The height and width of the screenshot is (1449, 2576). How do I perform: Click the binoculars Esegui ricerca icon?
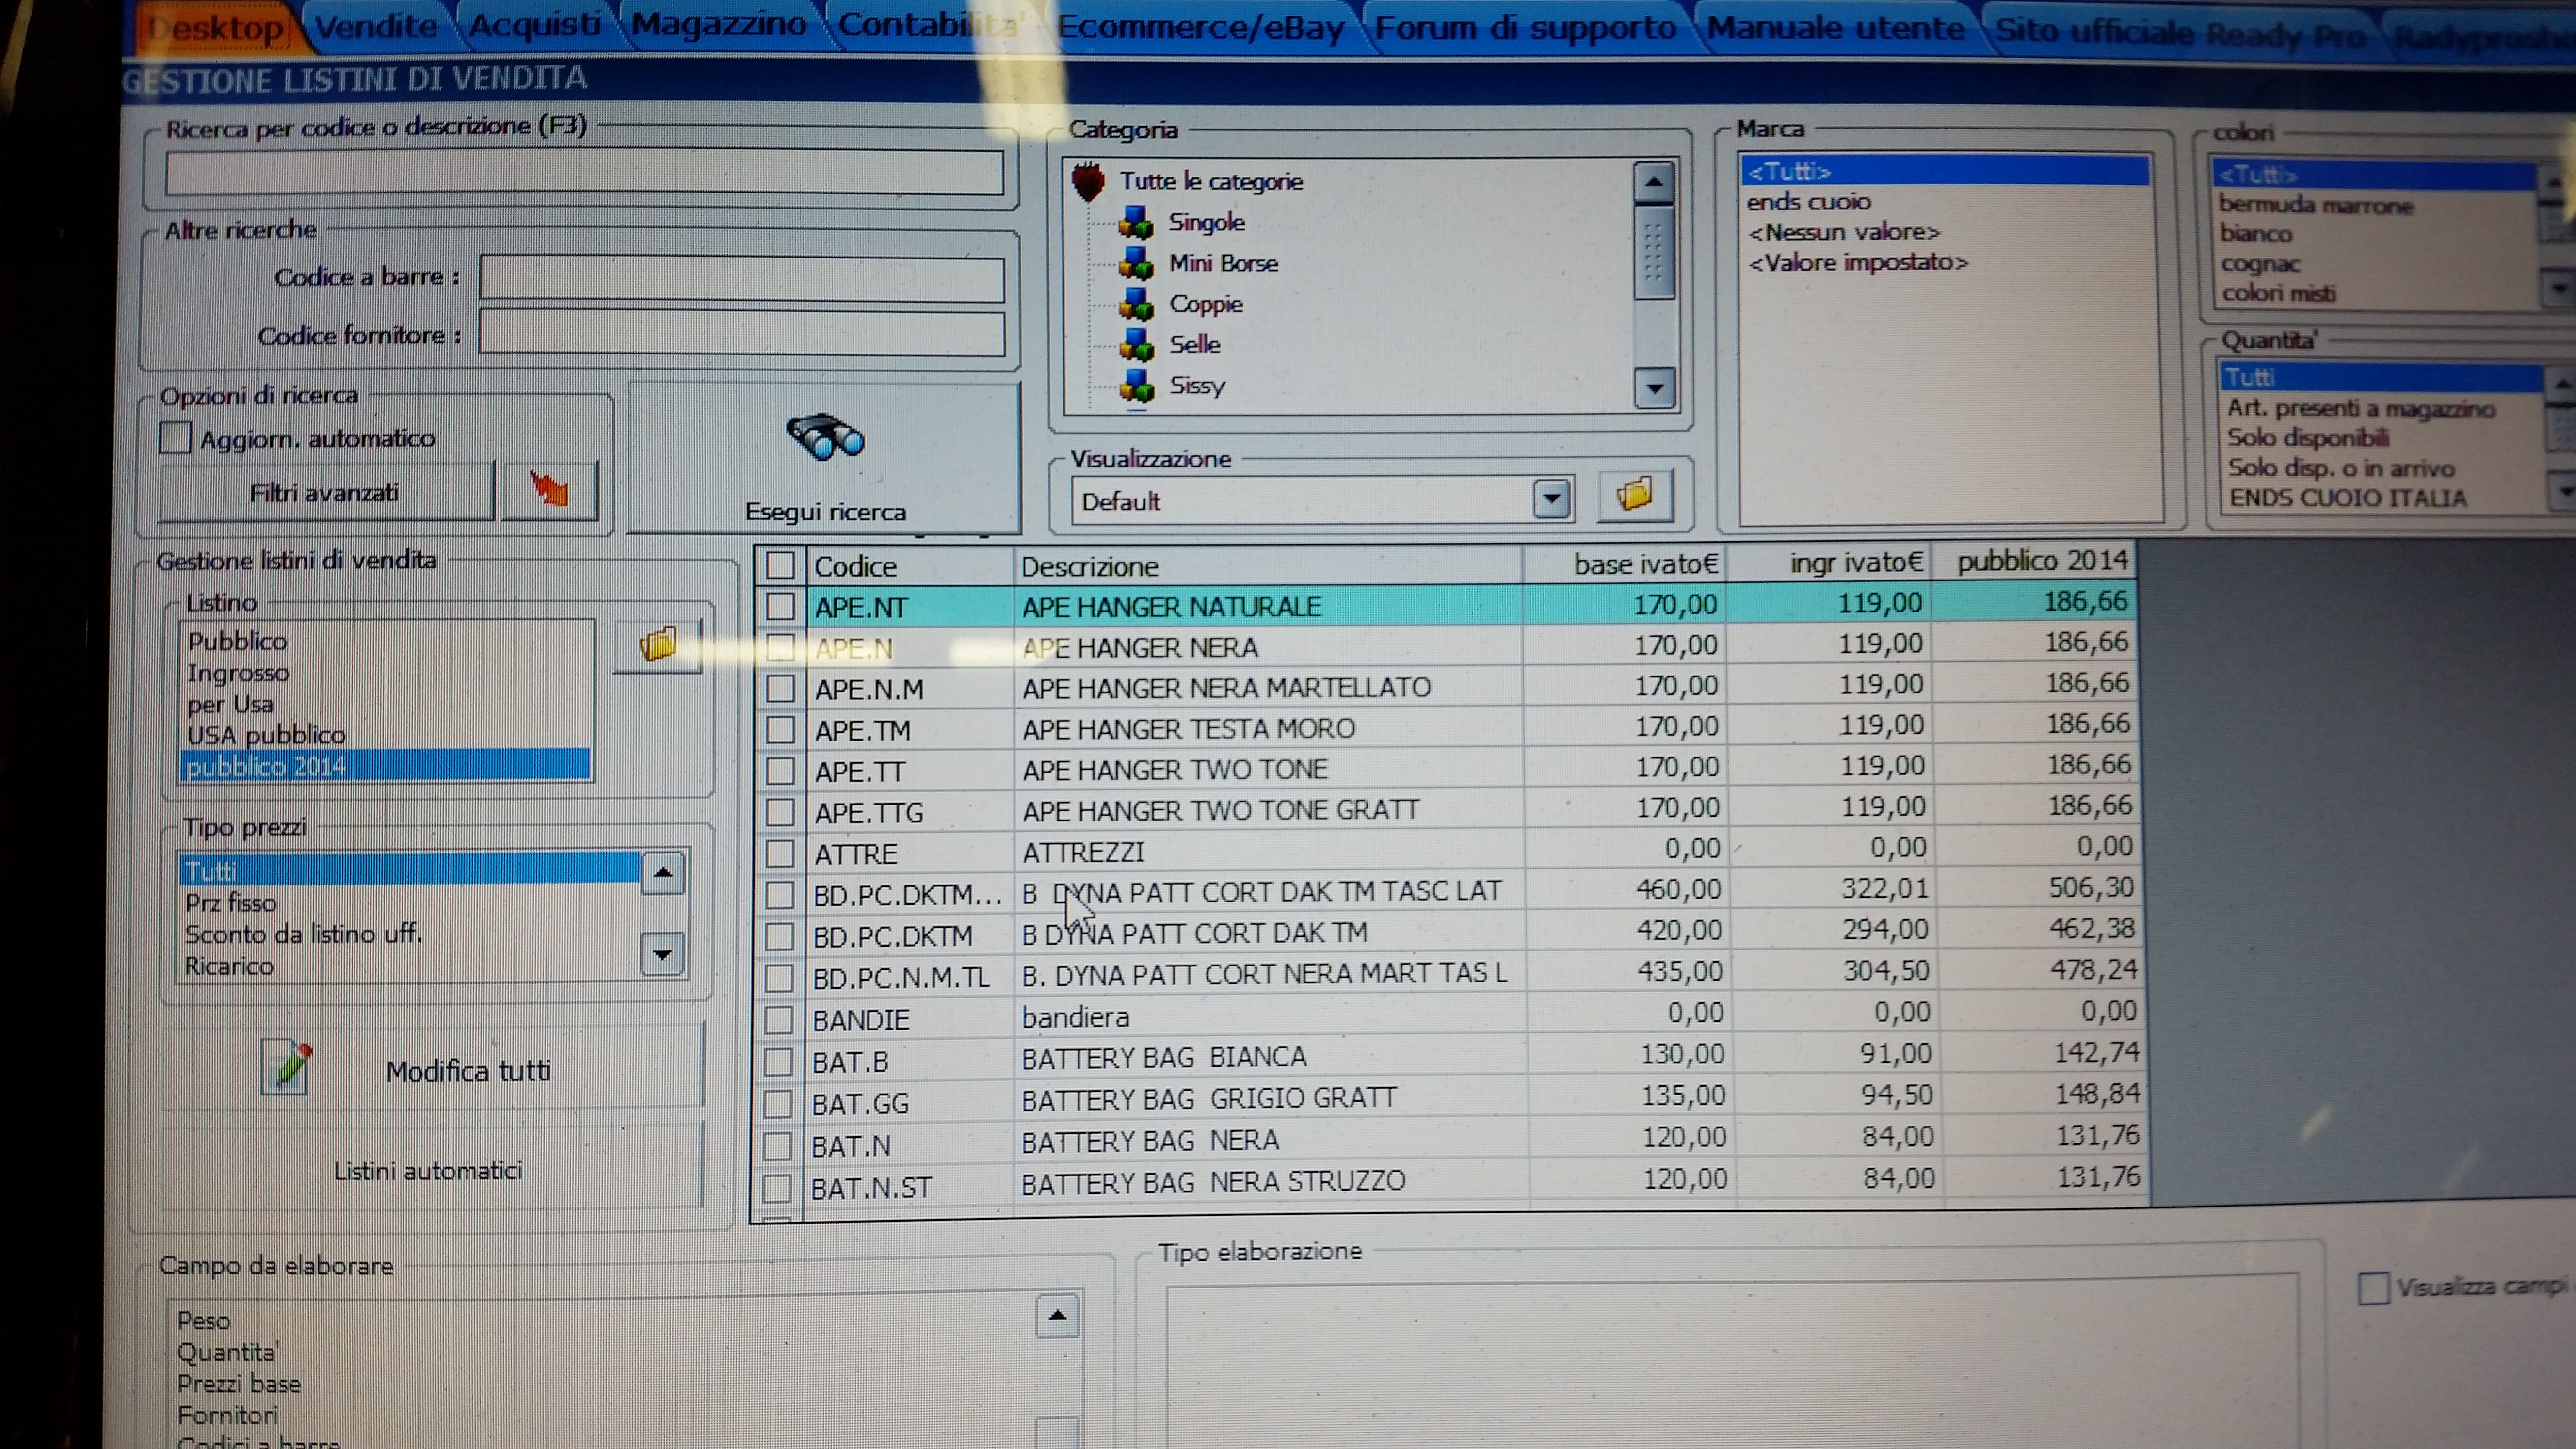click(x=825, y=437)
